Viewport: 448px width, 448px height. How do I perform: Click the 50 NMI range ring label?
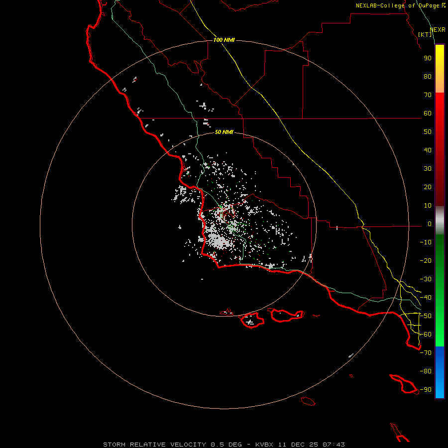[x=224, y=132]
